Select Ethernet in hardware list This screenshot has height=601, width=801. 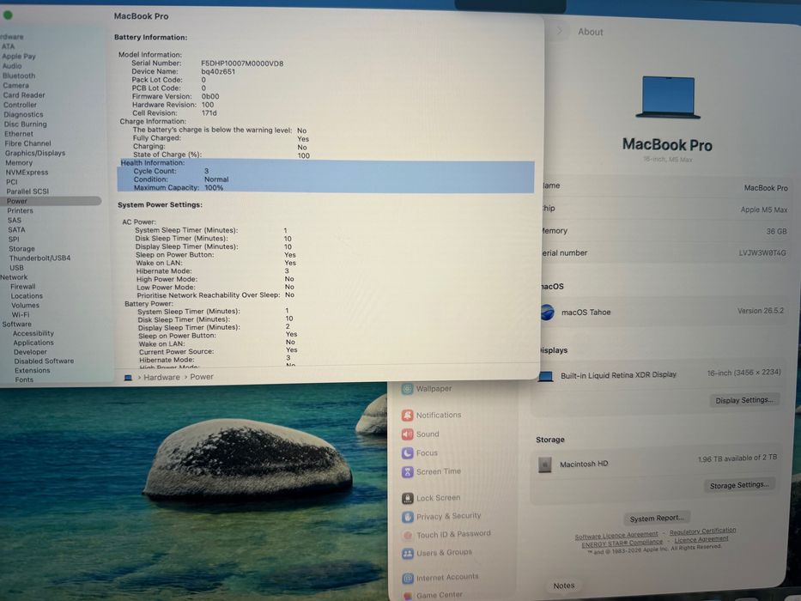pos(19,134)
